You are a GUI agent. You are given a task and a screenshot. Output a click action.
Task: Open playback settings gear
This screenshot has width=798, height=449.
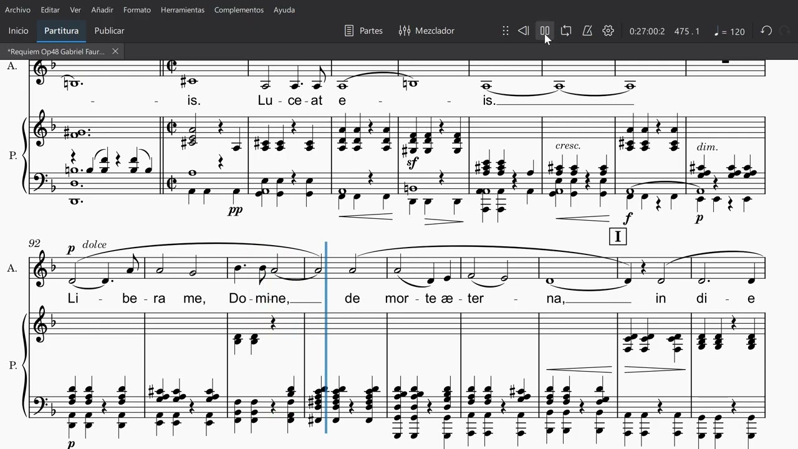click(608, 31)
